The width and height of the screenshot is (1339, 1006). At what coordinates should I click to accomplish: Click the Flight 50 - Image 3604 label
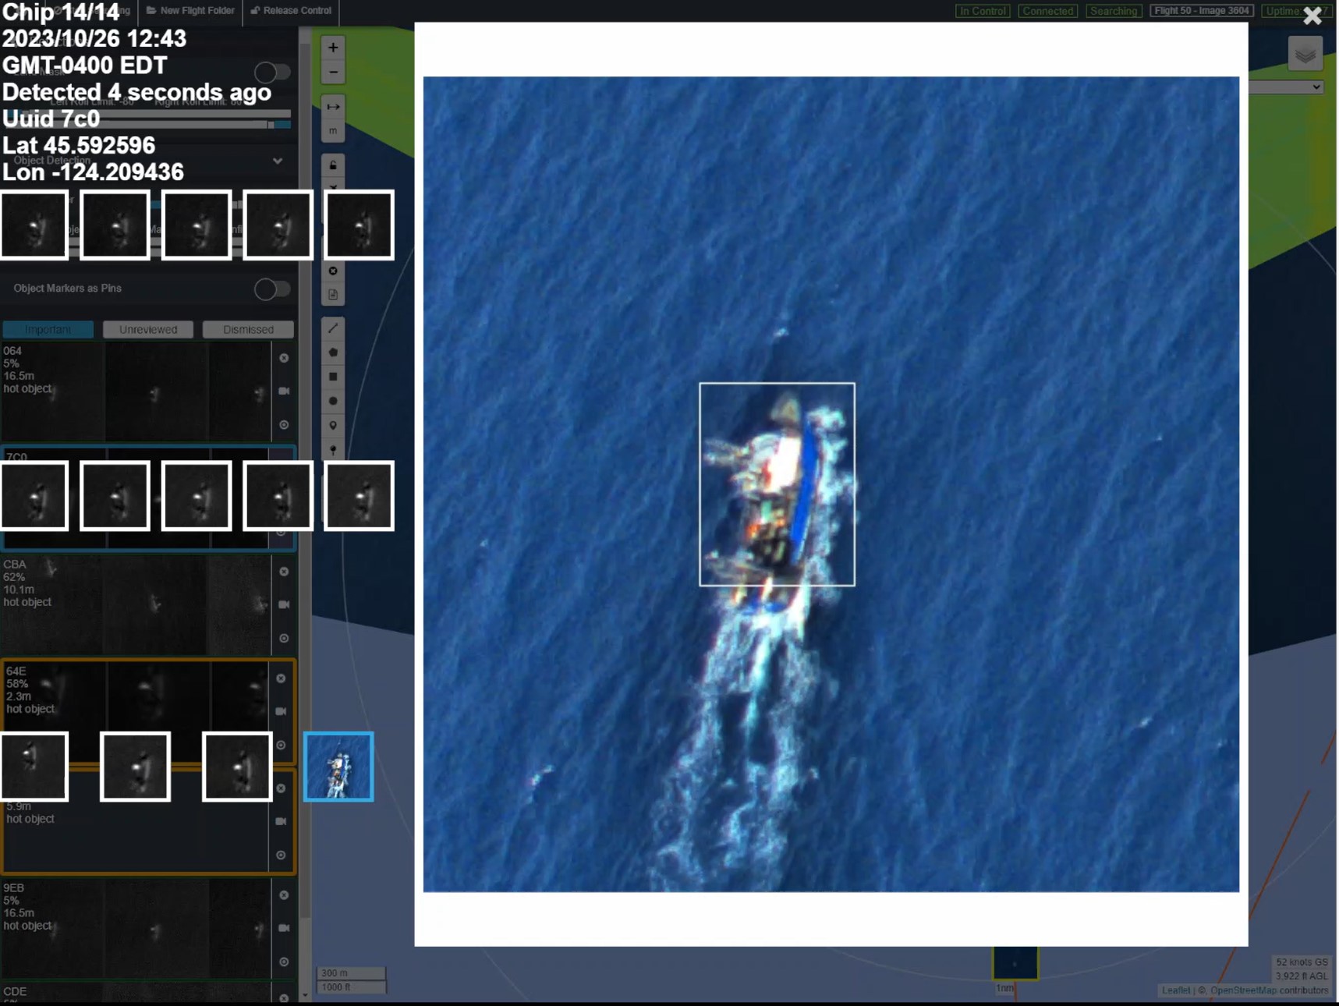point(1202,11)
